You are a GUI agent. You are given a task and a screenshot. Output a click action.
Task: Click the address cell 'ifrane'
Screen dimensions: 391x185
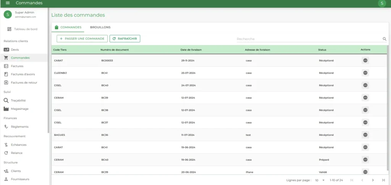249,172
